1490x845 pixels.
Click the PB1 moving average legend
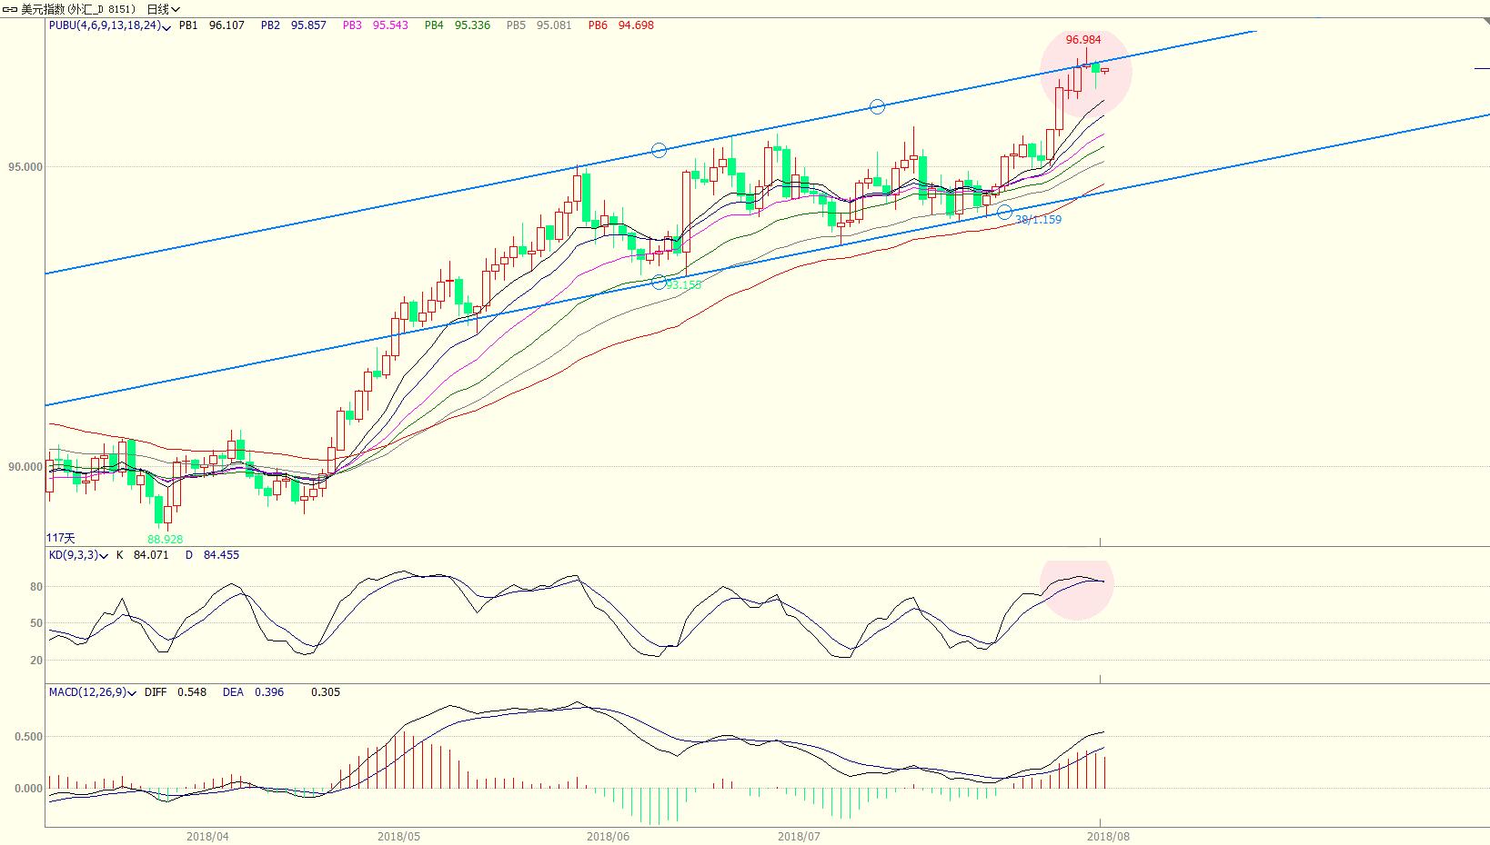coord(188,25)
